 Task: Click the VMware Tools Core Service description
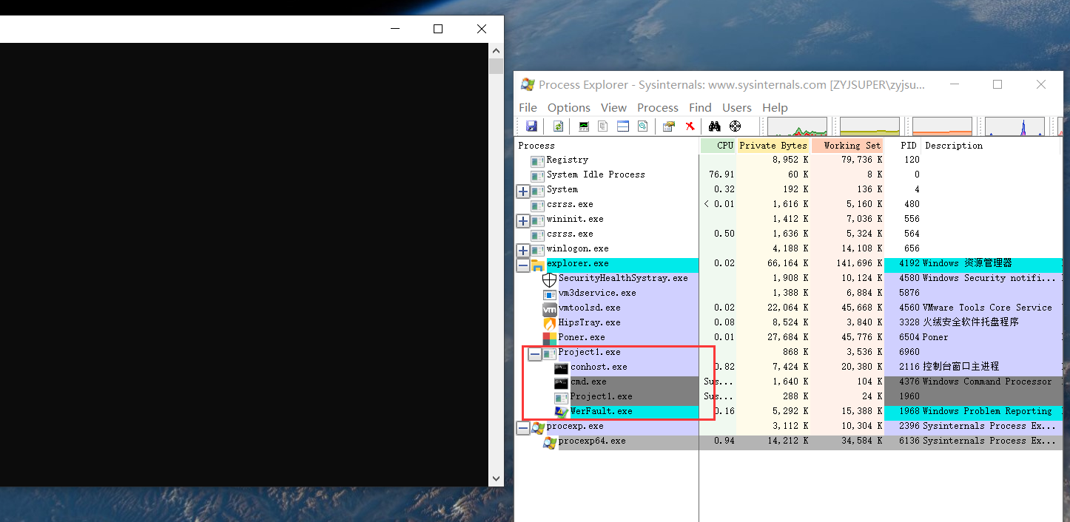click(987, 308)
